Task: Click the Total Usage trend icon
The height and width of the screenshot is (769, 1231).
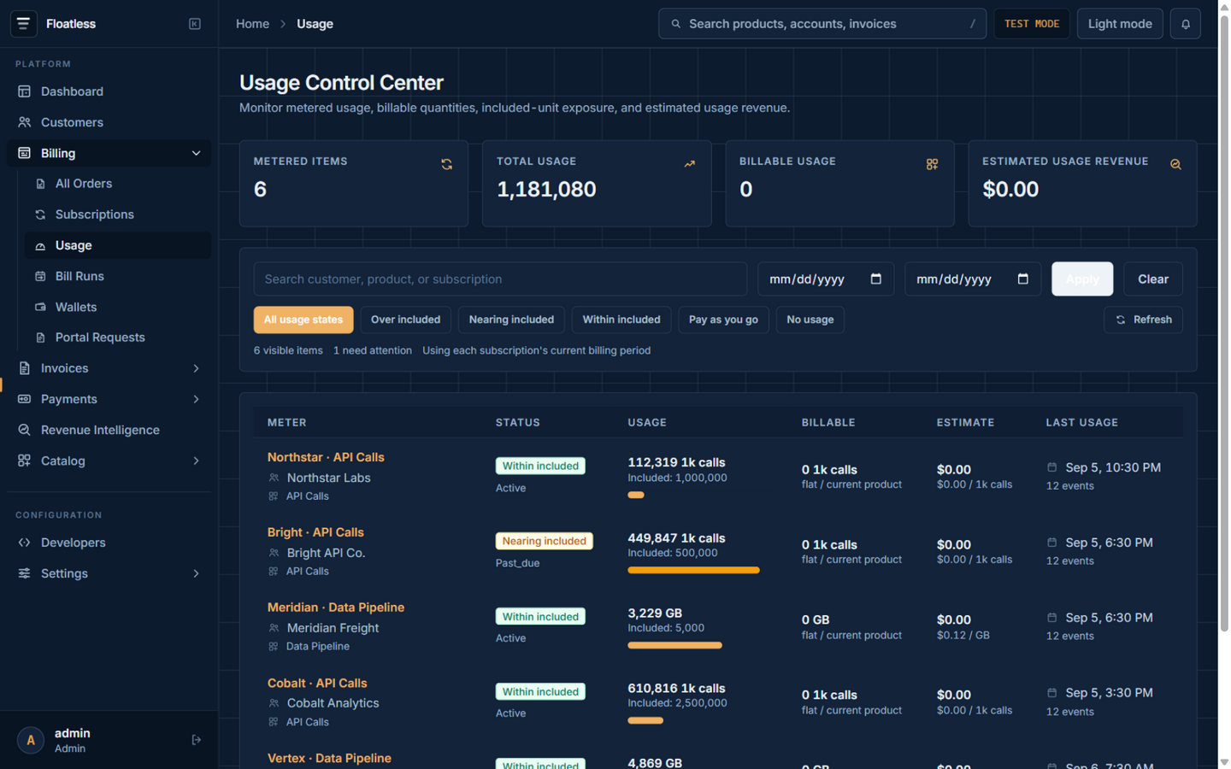Action: coord(689,164)
